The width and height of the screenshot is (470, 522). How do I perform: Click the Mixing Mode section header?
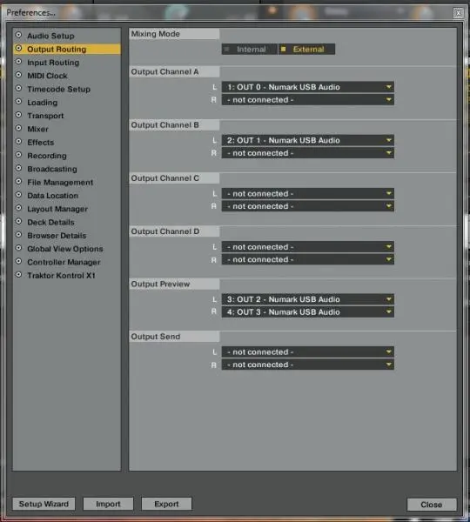pos(174,34)
